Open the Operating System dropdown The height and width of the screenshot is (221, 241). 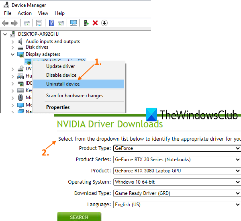click(177, 182)
